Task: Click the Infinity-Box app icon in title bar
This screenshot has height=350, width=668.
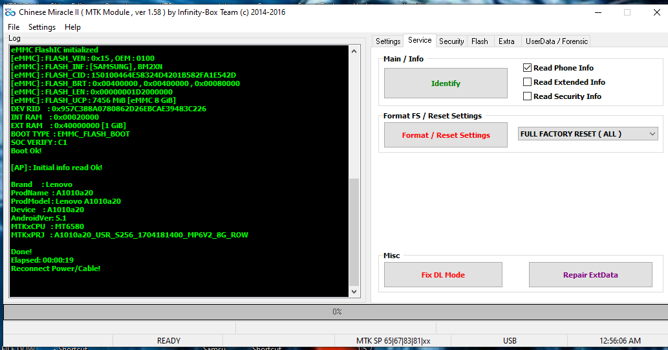Action: point(10,12)
